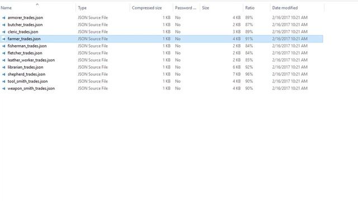Click the 96% ratio of shepherd_trades.json
Image resolution: width=358 pixels, height=201 pixels.
click(x=249, y=74)
